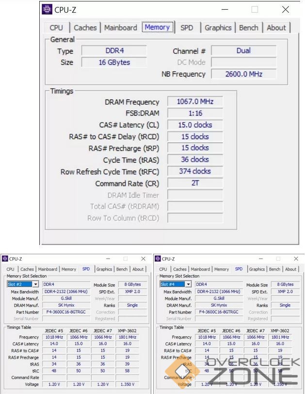Image resolution: width=305 pixels, height=394 pixels.
Task: Click the DDR4 type field in the Slot #4 window
Action: (x=219, y=284)
